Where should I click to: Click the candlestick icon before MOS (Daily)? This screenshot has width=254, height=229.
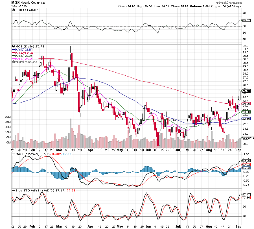click(14, 47)
